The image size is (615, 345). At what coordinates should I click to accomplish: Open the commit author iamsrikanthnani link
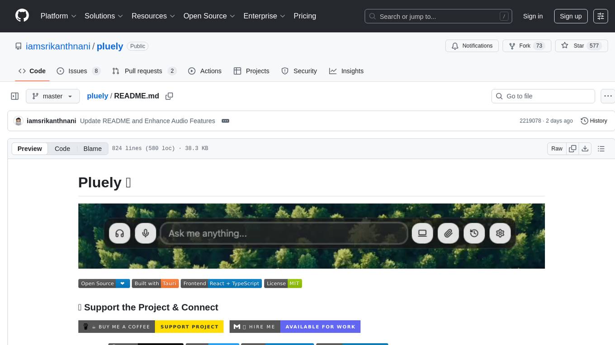pos(52,121)
